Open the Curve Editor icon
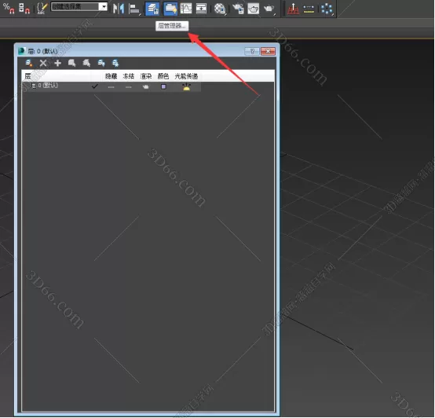435x418 pixels. pyautogui.click(x=186, y=9)
